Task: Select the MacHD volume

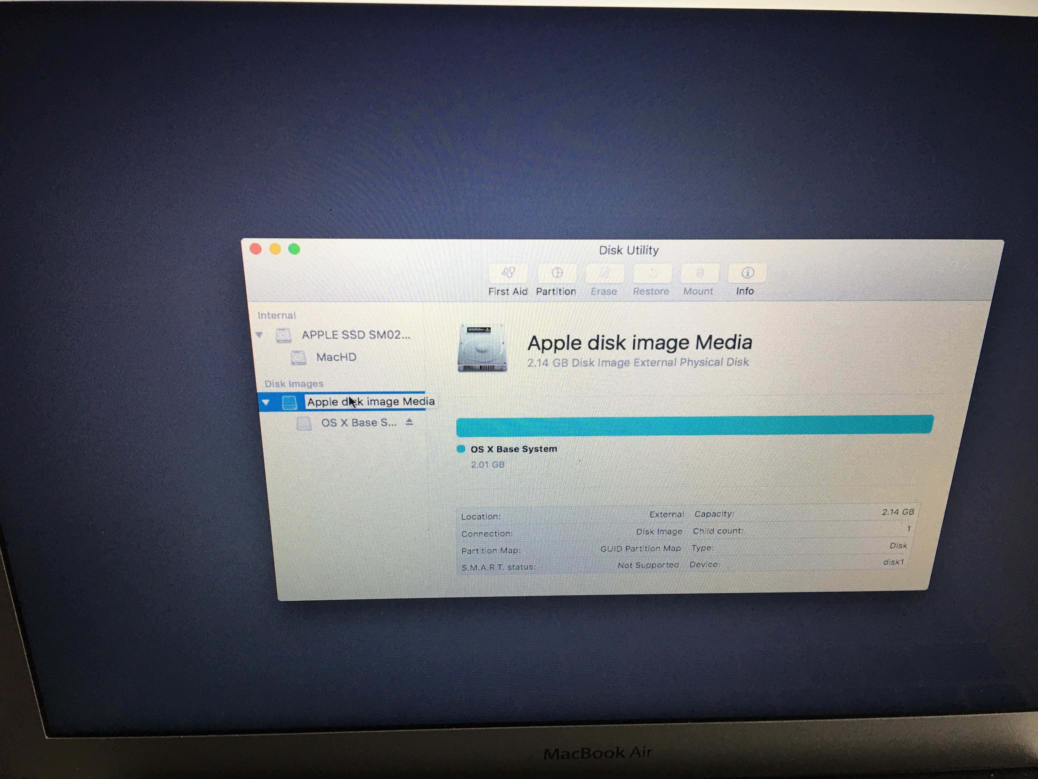Action: [336, 357]
